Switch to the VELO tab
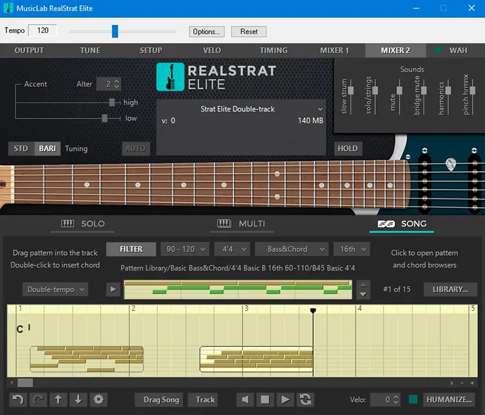The image size is (485, 415). click(212, 50)
